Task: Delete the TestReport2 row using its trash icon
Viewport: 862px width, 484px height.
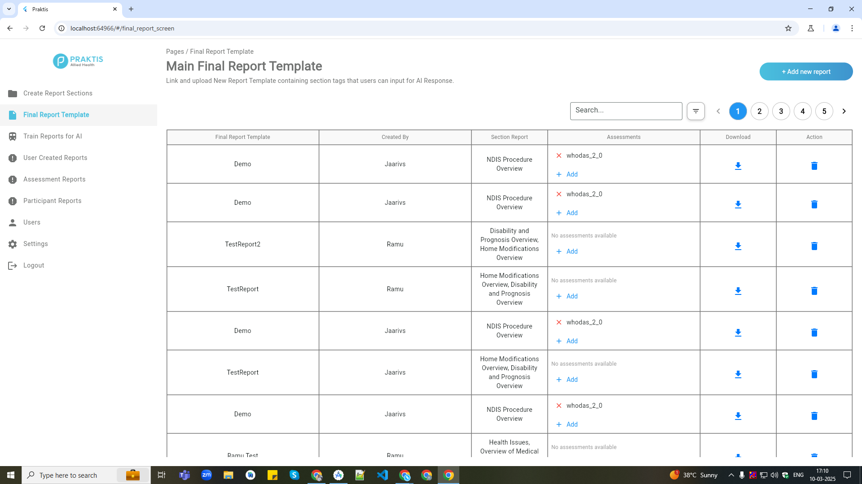Action: [x=814, y=246]
